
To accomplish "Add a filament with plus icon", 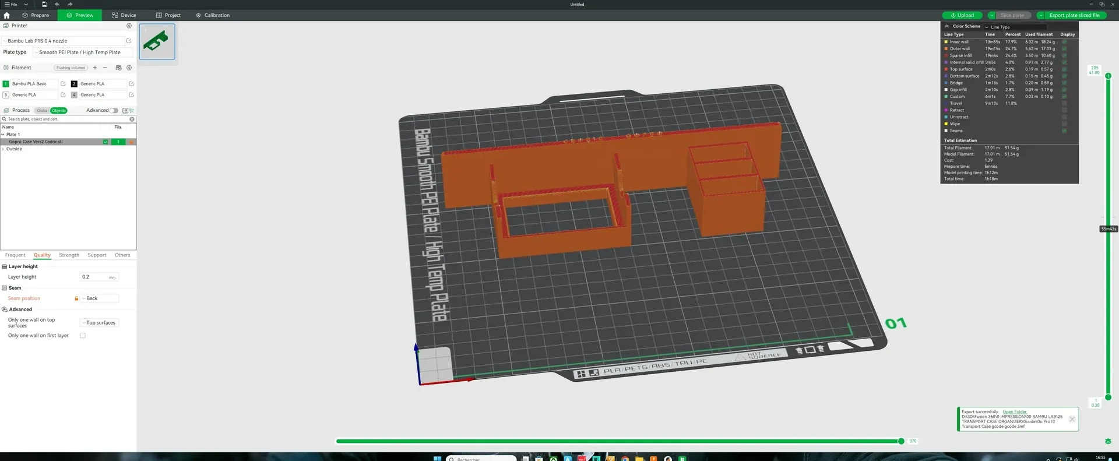I will pyautogui.click(x=95, y=68).
